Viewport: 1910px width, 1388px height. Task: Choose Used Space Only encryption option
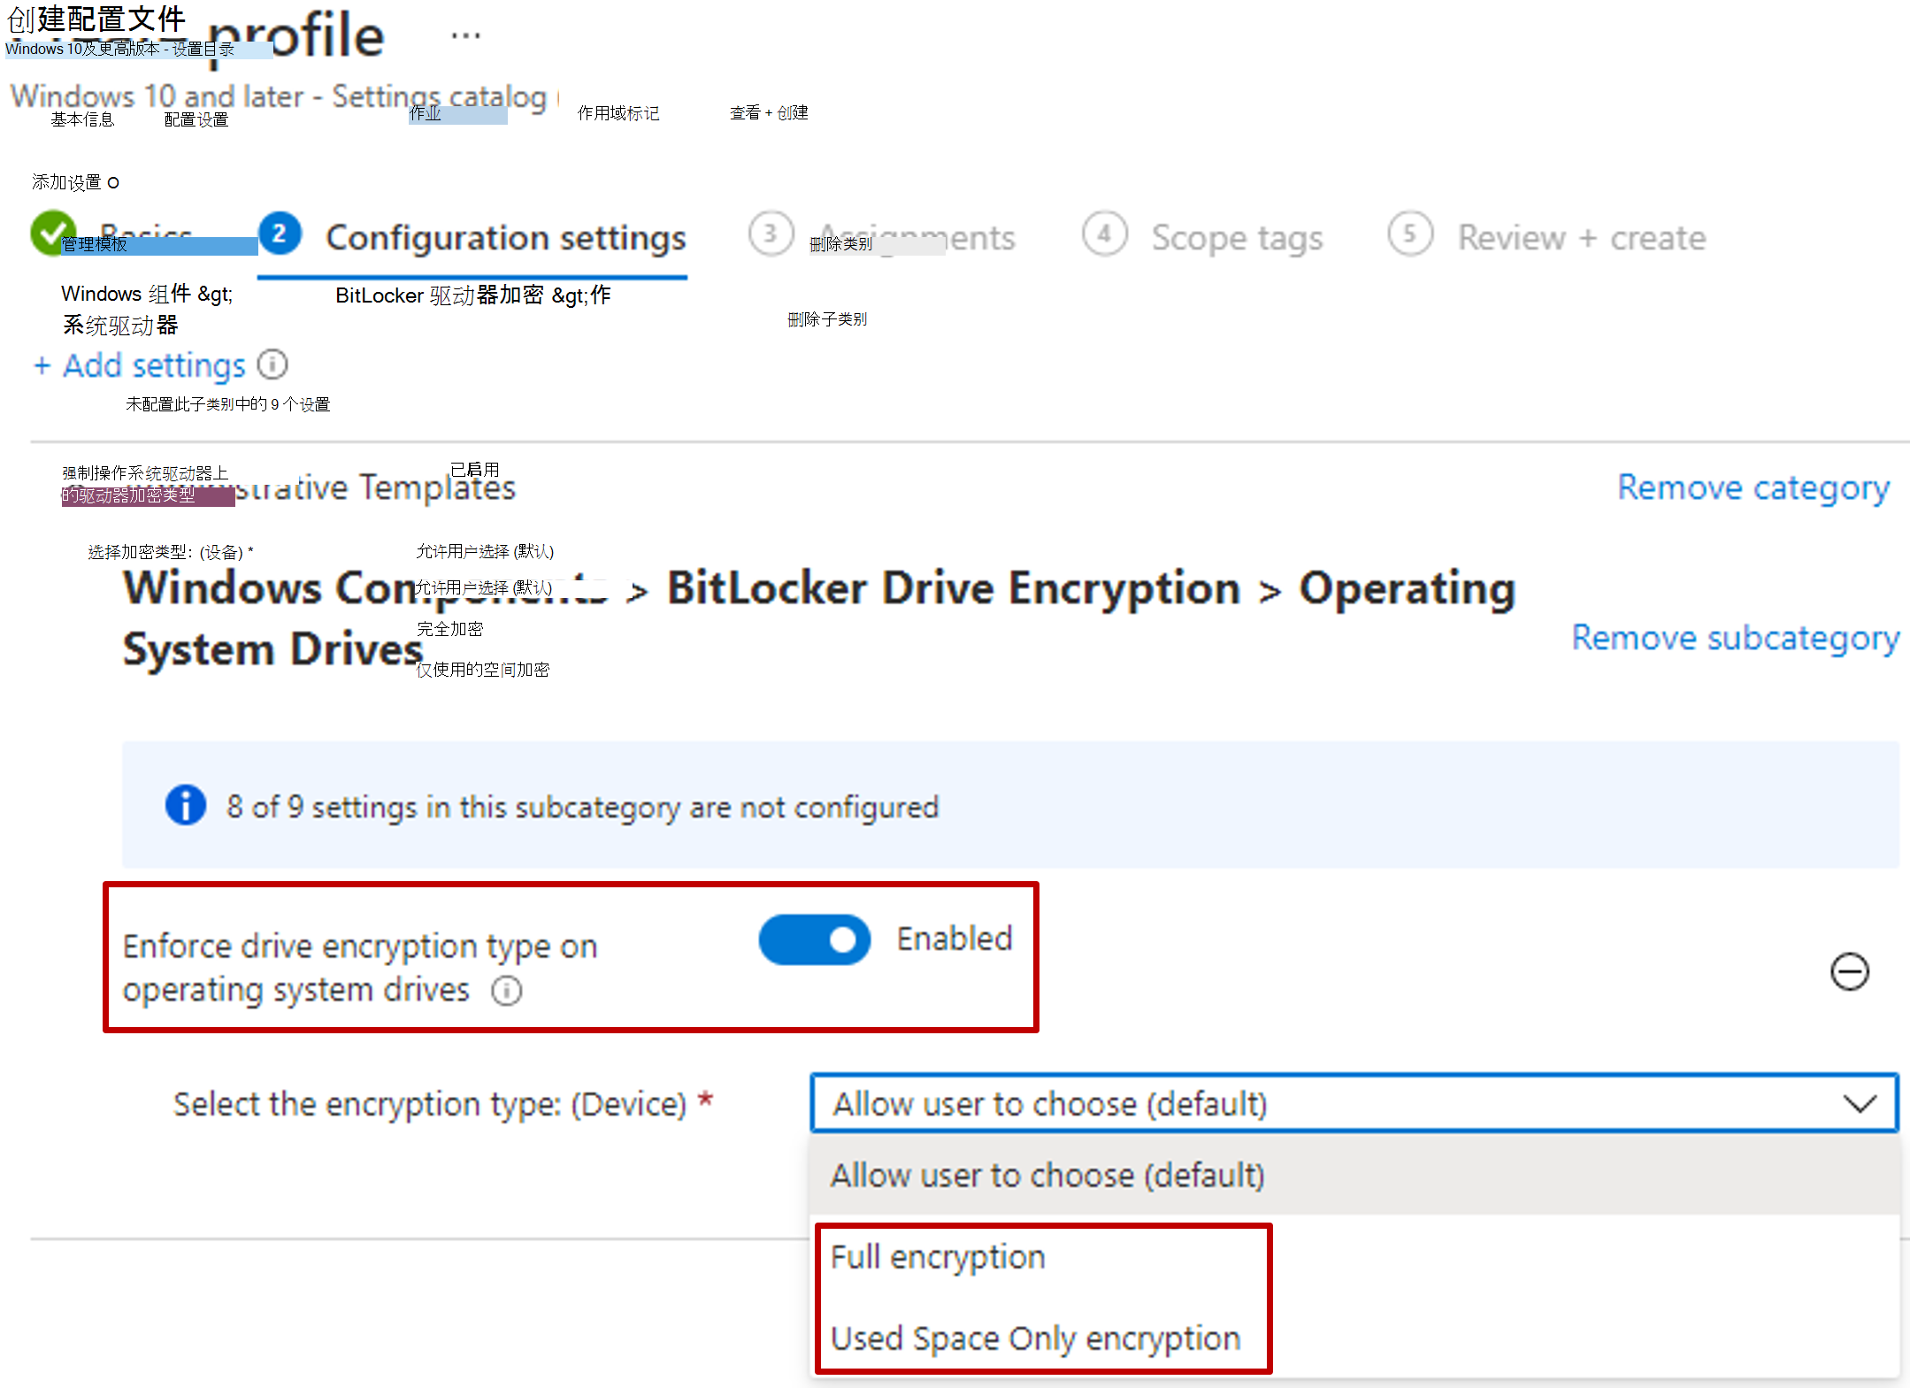point(1036,1338)
